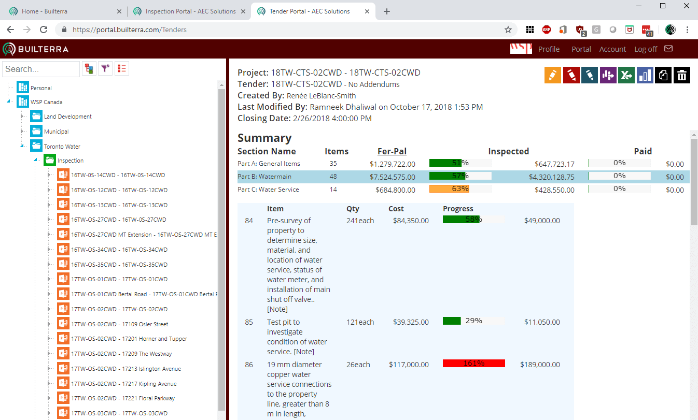The image size is (698, 420).
Task: Click the Personal library icon
Action: point(23,88)
